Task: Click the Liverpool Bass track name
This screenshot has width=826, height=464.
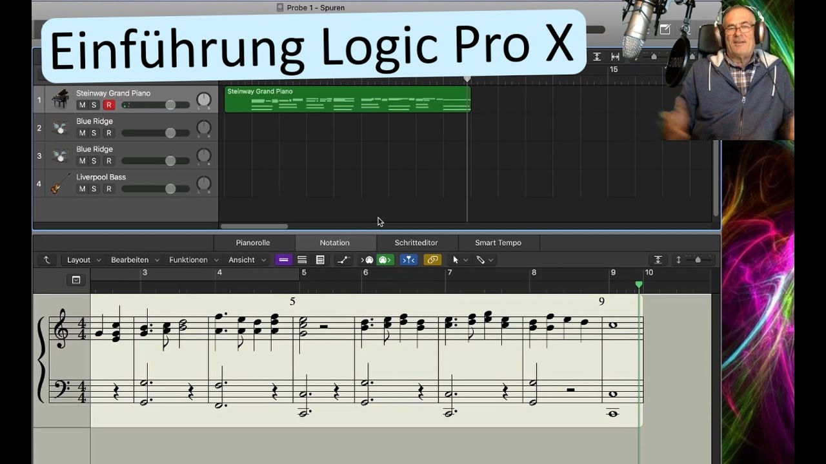Action: point(101,177)
